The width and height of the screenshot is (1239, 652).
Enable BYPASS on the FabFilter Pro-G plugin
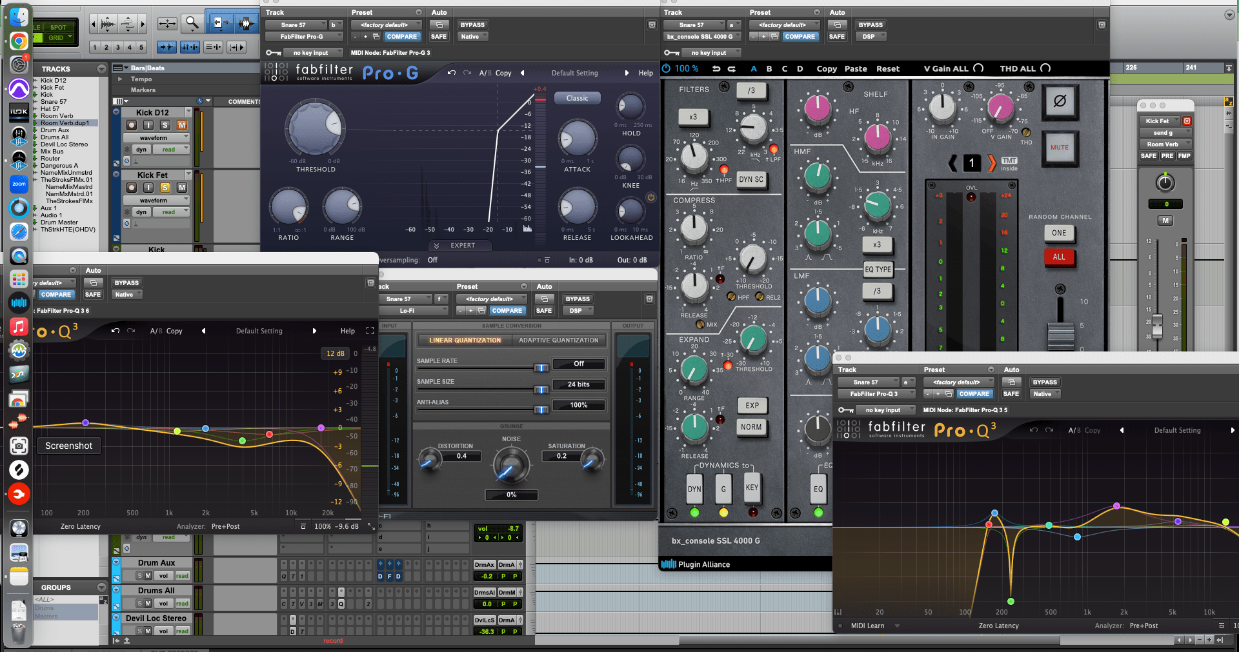click(x=472, y=25)
